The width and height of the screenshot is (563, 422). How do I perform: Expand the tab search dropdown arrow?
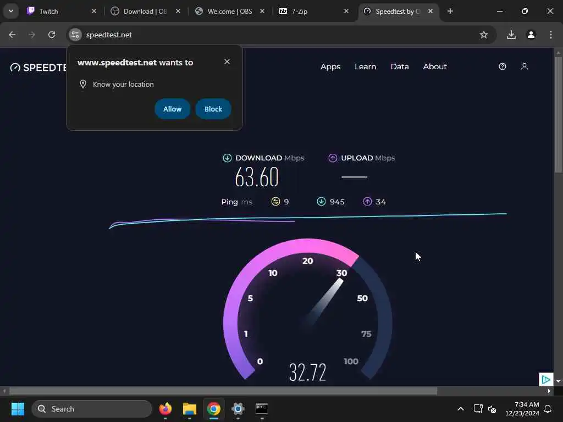click(11, 11)
